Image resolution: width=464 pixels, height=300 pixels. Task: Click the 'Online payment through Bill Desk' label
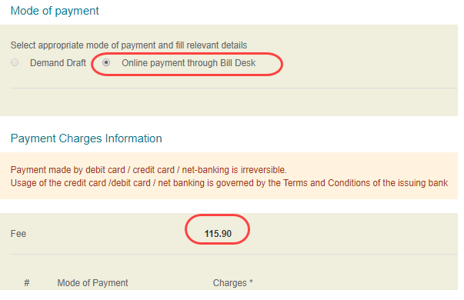189,63
